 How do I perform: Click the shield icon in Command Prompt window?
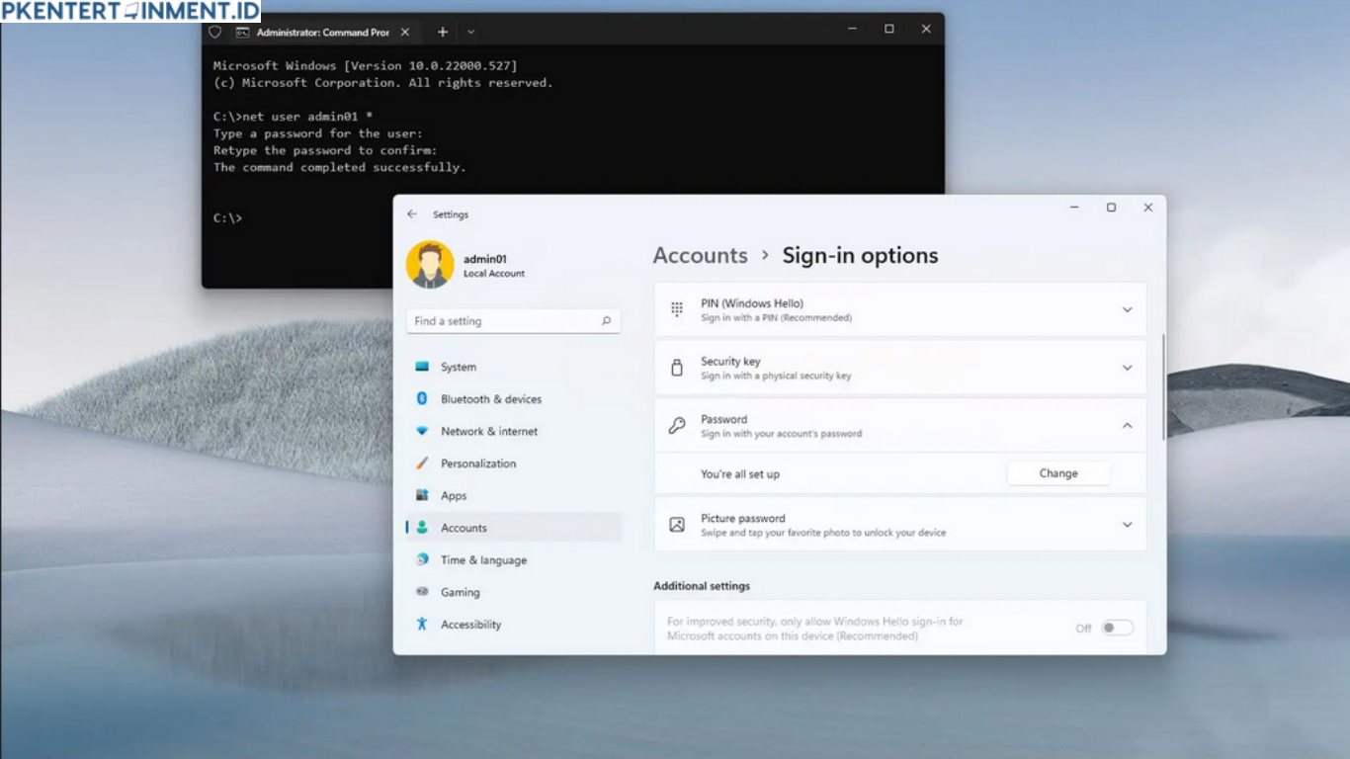[x=215, y=32]
